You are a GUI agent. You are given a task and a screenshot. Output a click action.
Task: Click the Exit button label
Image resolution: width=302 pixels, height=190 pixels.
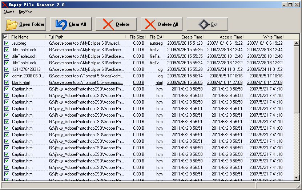pyautogui.click(x=214, y=24)
